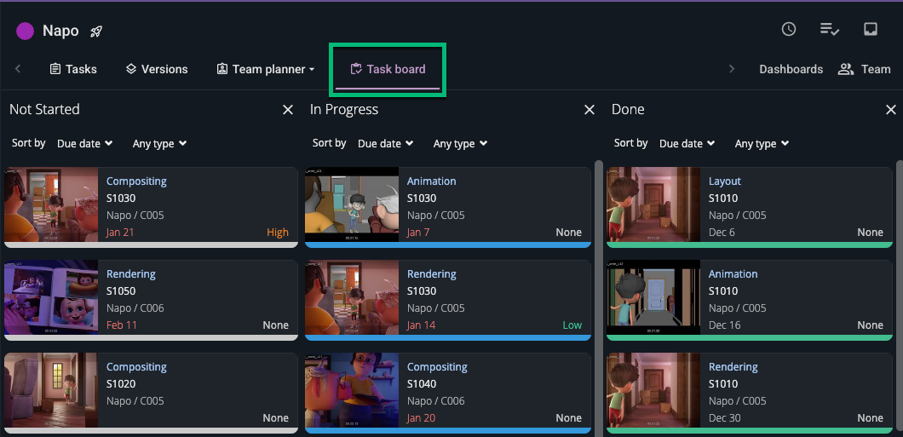
Task: Click the left tab scroll arrow
Action: (x=18, y=69)
